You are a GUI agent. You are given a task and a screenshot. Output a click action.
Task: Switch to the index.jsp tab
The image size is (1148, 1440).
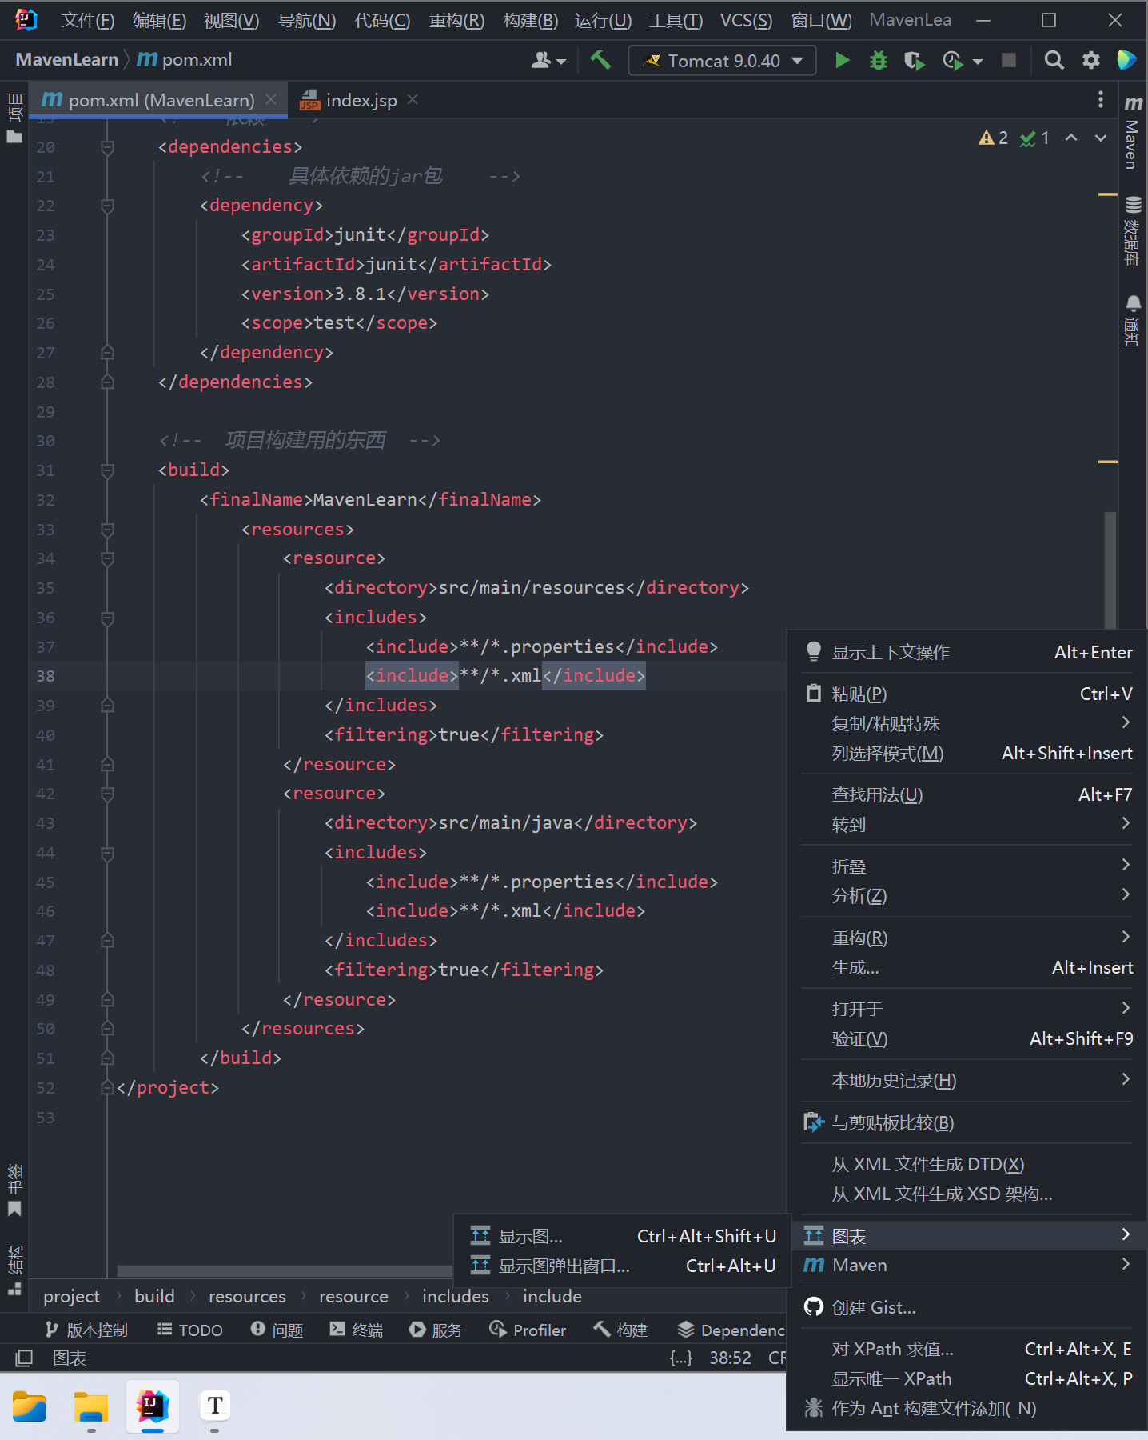point(361,100)
